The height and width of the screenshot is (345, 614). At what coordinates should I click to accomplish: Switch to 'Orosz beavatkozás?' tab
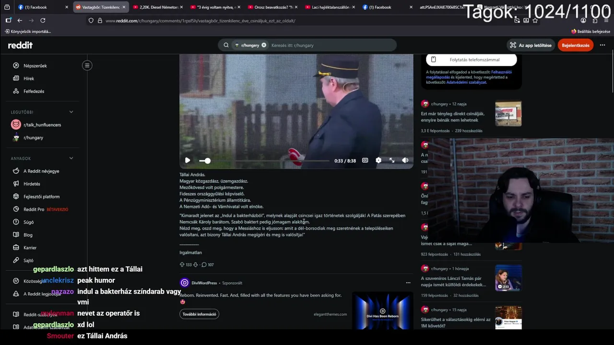(273, 7)
